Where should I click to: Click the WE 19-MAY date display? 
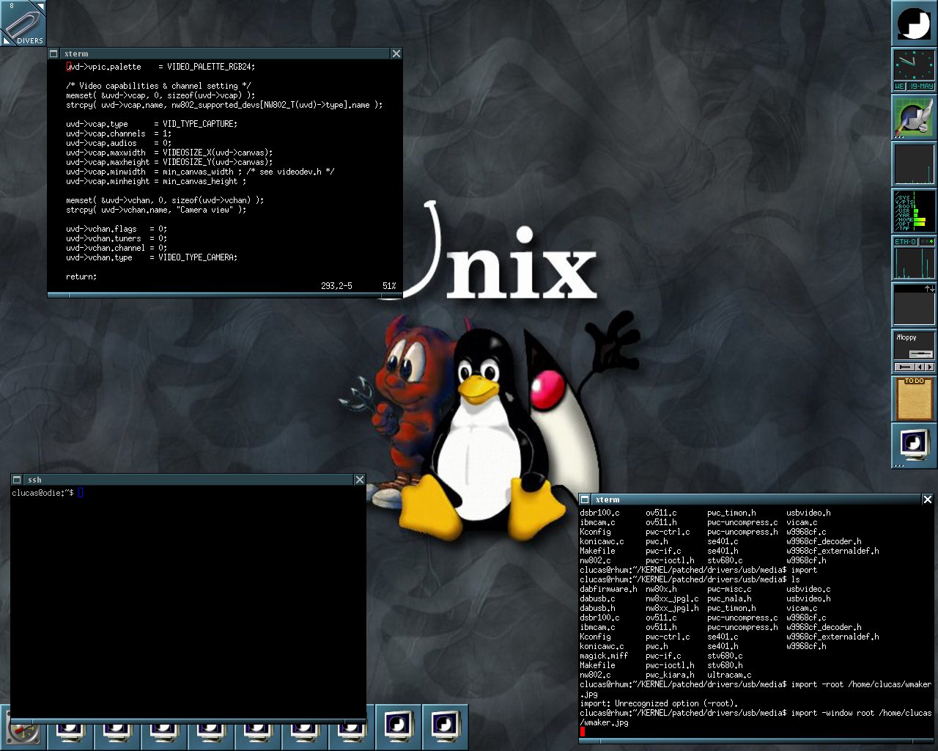click(914, 87)
